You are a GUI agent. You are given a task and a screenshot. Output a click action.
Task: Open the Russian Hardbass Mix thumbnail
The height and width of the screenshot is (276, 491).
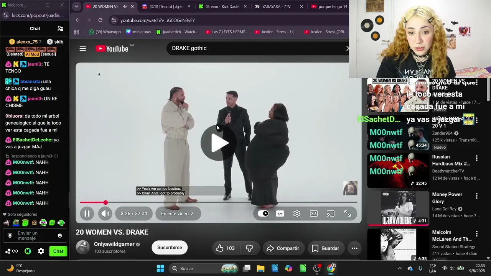(398, 171)
